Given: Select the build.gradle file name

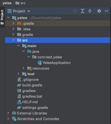Looking at the screenshot, I should click(32, 85).
